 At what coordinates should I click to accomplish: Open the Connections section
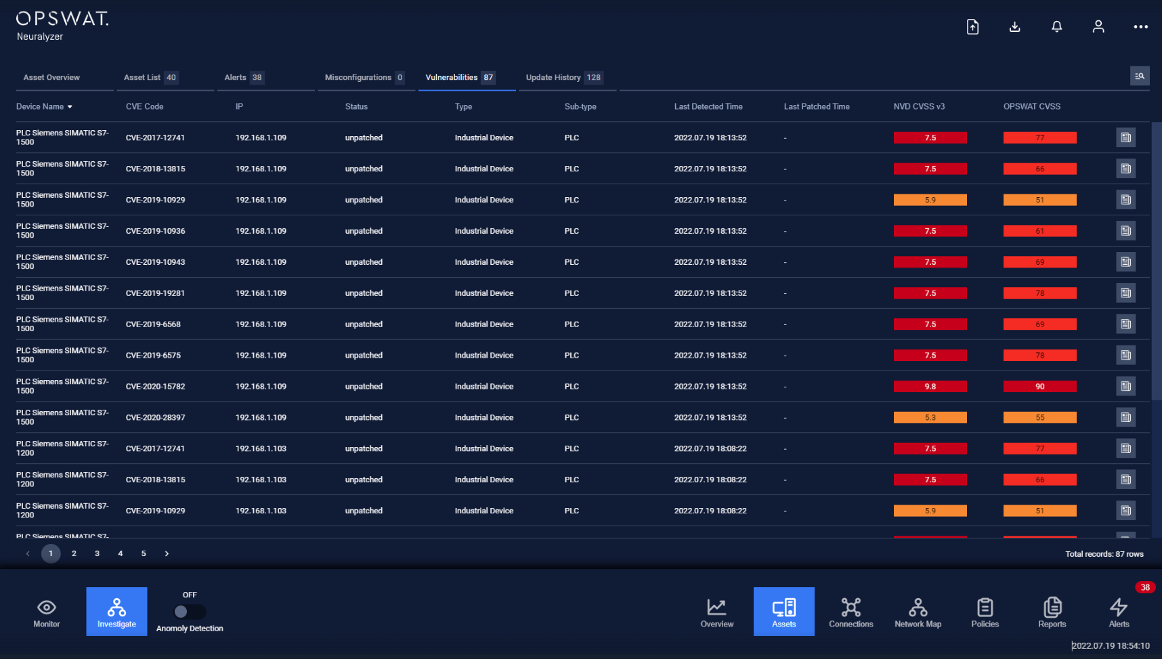click(851, 612)
